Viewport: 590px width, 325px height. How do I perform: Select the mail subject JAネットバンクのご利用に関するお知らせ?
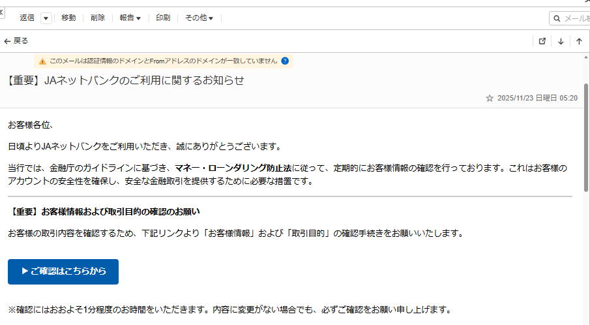[x=144, y=80]
